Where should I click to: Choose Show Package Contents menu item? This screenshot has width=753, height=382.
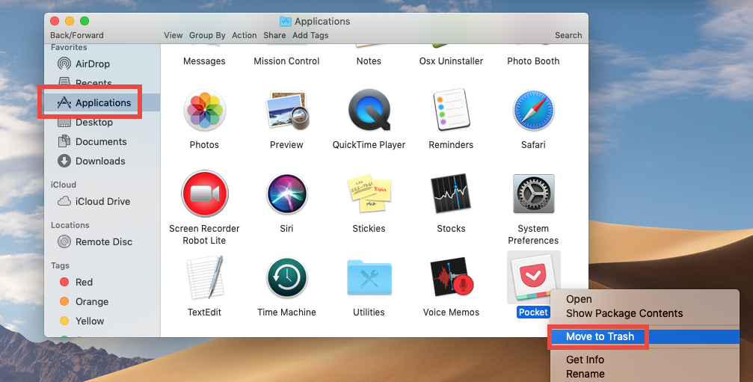pyautogui.click(x=624, y=313)
